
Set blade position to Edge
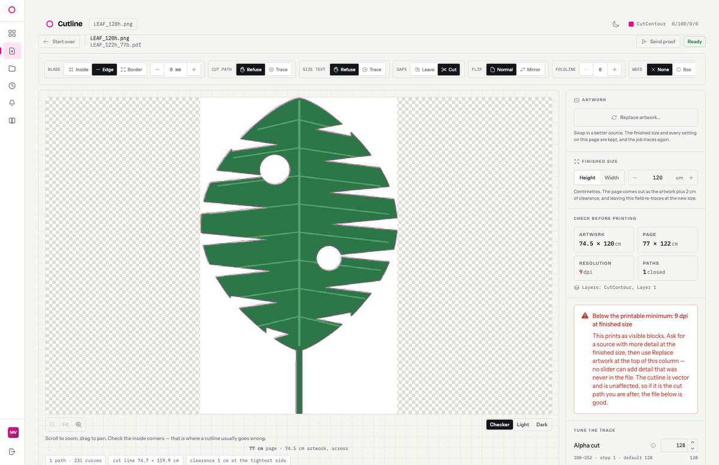tap(104, 70)
